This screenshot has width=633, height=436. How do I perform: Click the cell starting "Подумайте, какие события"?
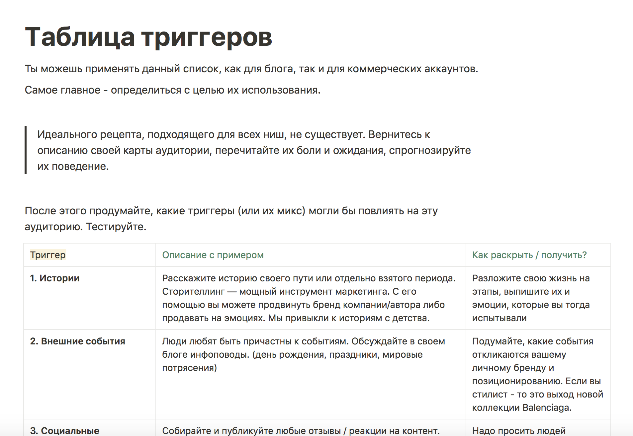538,374
